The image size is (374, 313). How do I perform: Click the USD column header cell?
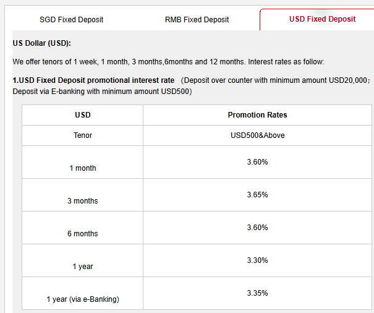(x=83, y=115)
